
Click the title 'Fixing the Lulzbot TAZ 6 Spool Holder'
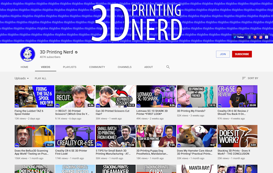point(29,112)
